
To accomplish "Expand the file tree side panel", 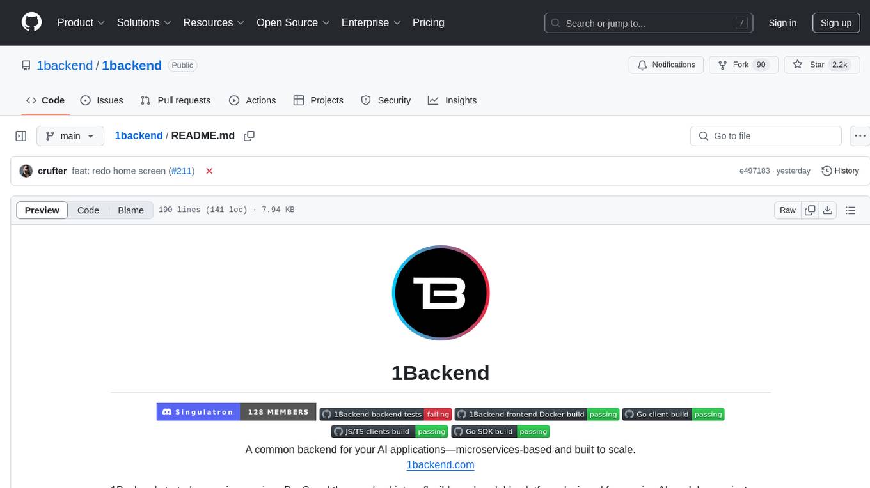I will 21,136.
